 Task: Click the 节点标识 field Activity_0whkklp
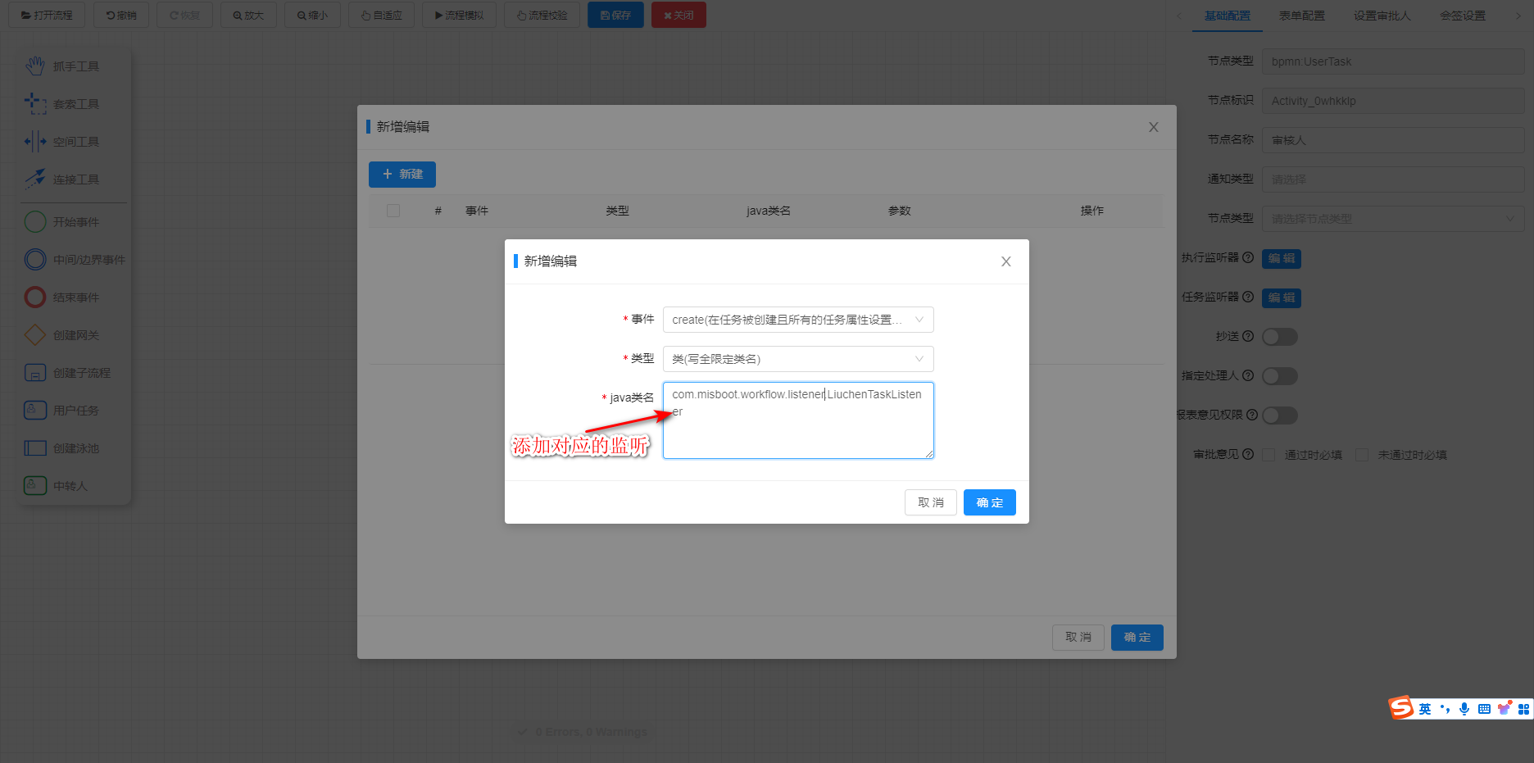tap(1393, 101)
